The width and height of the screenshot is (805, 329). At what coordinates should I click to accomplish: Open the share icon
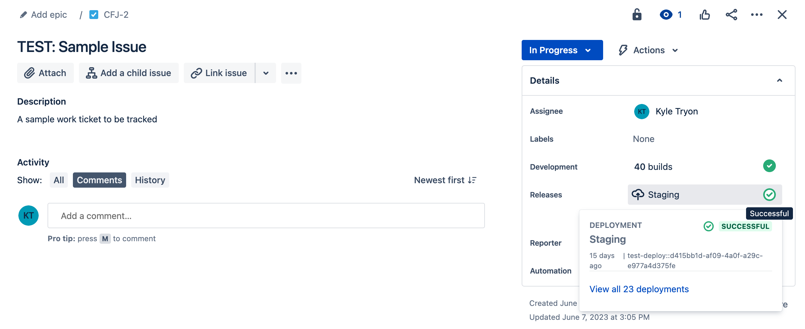[x=731, y=15]
